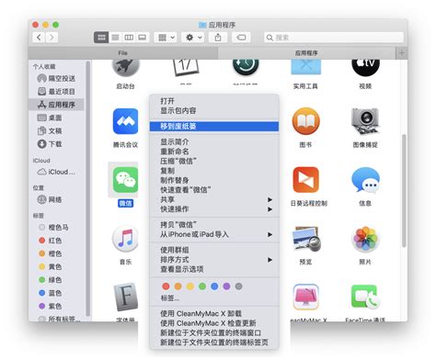This screenshot has height=359, width=436.
Task: Open the FaceTime app icon
Action: pos(365,297)
